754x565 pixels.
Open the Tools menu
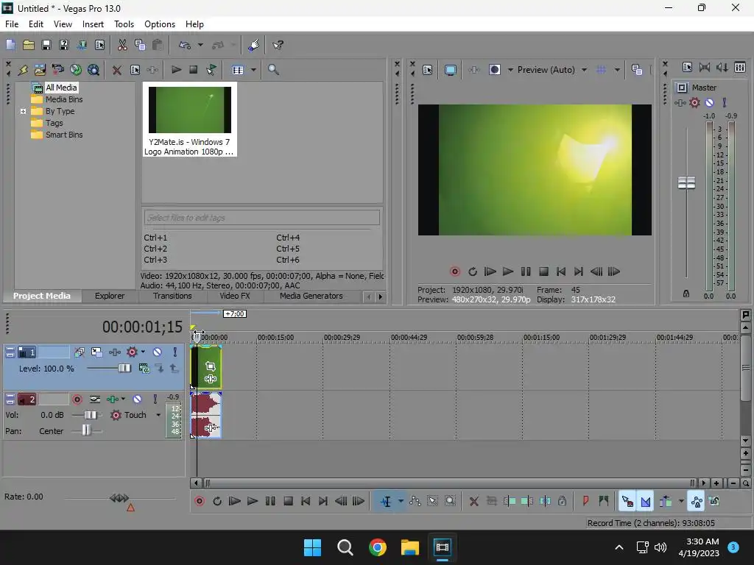click(124, 24)
